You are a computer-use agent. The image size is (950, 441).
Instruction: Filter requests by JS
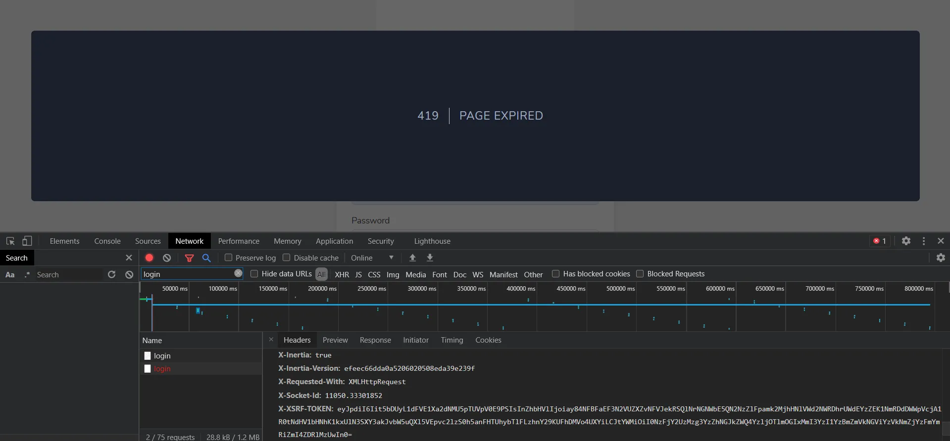(358, 274)
